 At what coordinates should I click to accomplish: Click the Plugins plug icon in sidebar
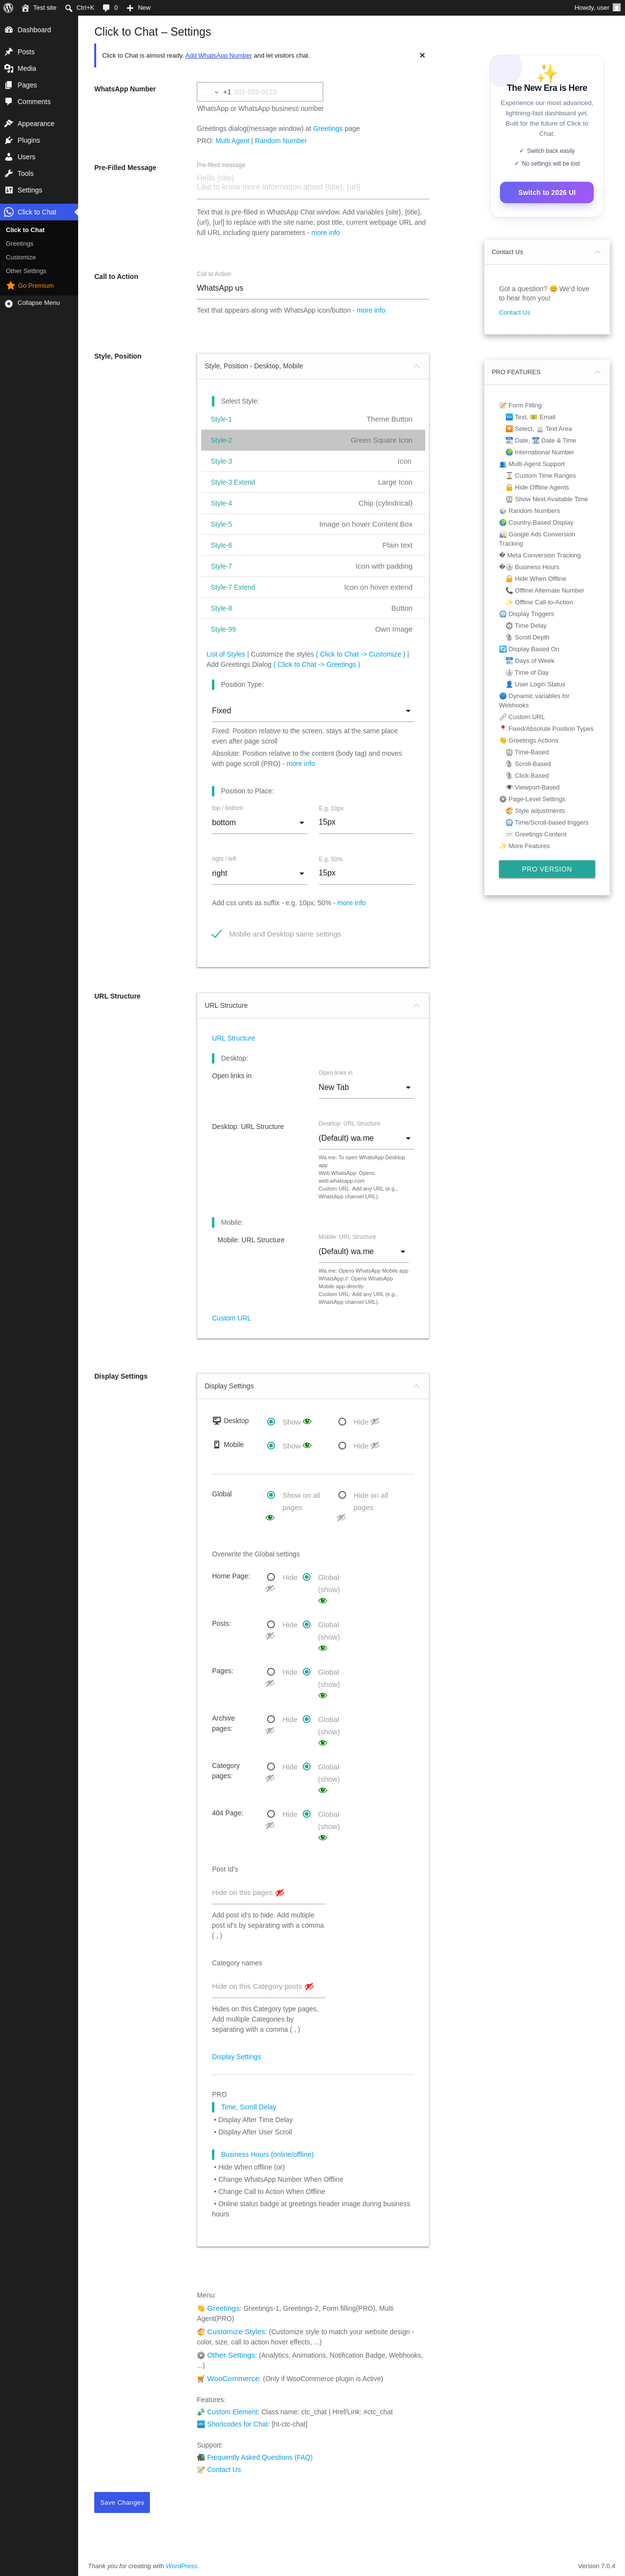pos(9,140)
